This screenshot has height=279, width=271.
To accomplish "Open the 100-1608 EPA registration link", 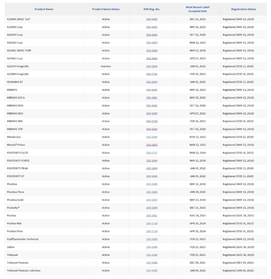I will pos(152,184).
